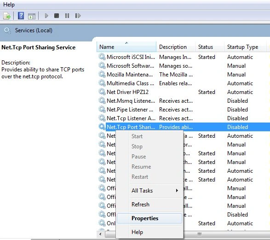The height and width of the screenshot is (240, 270).
Task: Click the horizontal scrollbar left arrow
Action: 101,234
